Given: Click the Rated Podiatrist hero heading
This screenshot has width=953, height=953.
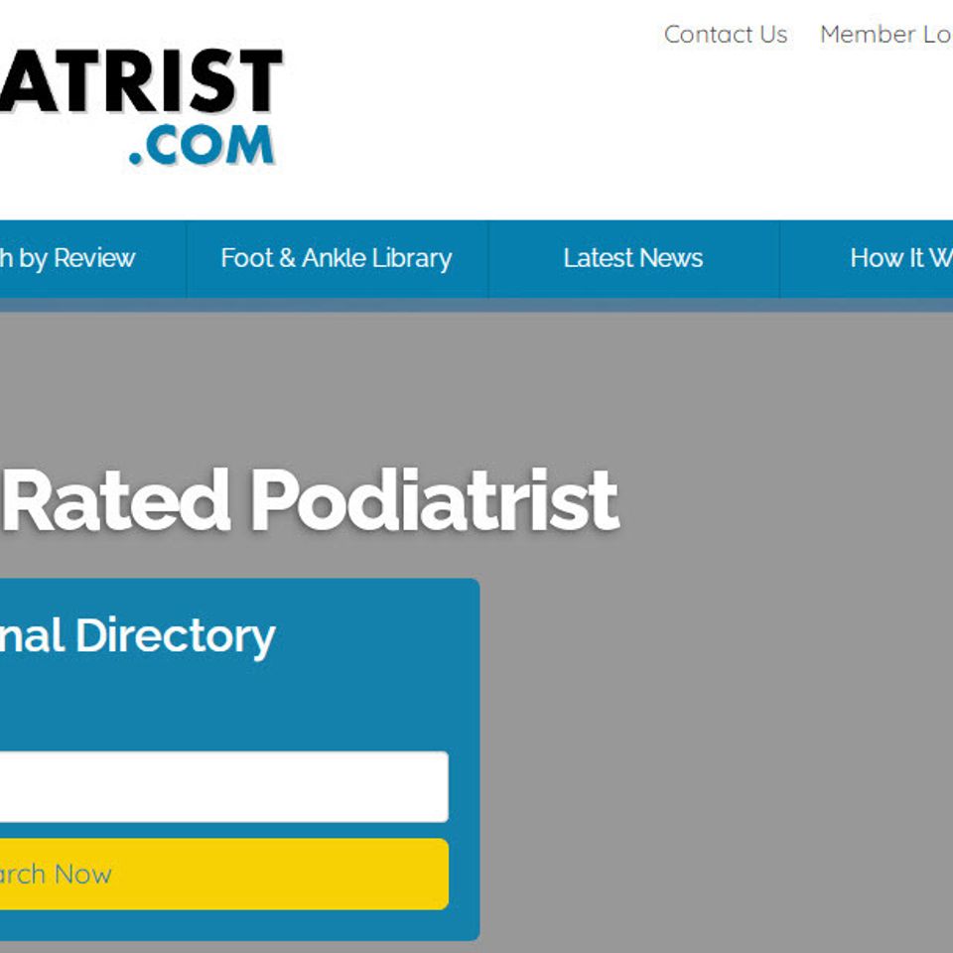Looking at the screenshot, I should pos(310,500).
